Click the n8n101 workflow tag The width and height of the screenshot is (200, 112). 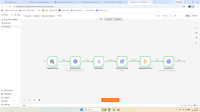click(59, 16)
